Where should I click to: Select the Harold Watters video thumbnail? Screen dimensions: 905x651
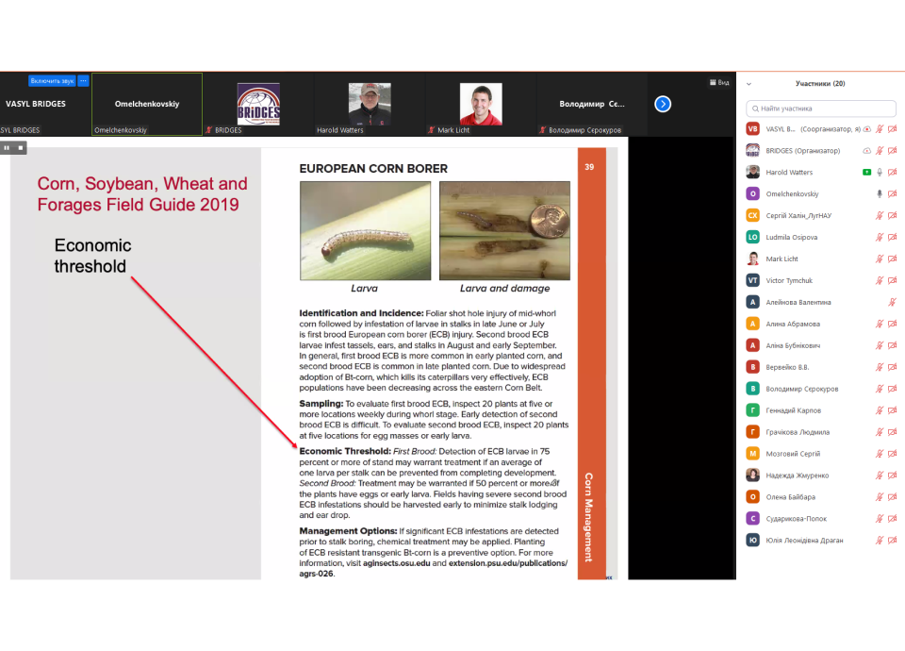point(370,104)
